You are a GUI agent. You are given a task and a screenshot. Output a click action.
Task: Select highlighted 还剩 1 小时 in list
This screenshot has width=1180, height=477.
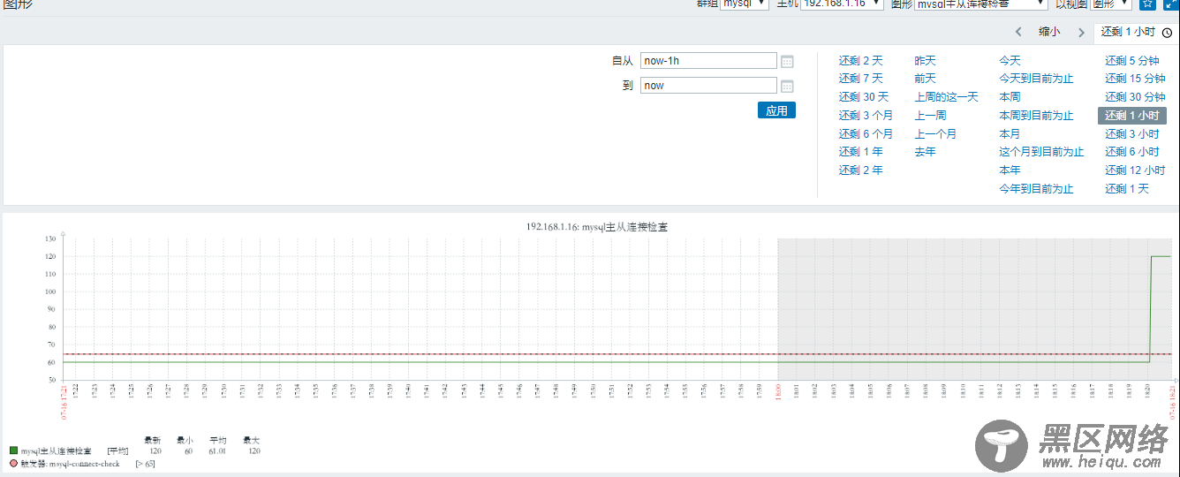click(1132, 116)
